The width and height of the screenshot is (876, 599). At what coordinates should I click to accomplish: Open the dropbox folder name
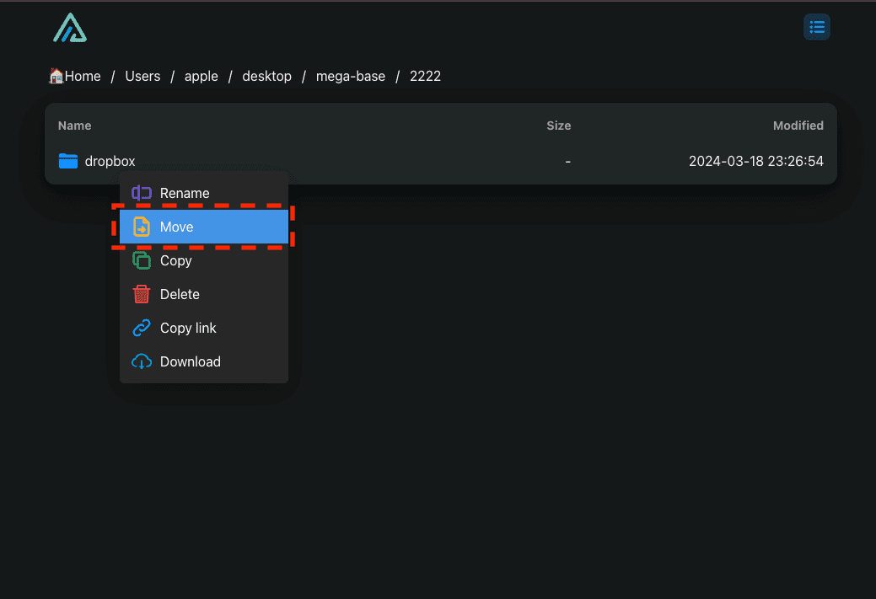(x=110, y=161)
